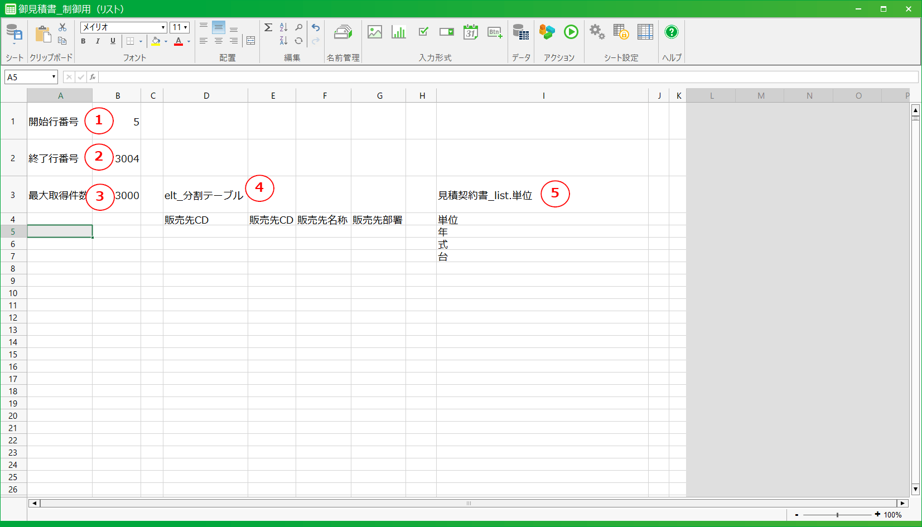Toggle bold formatting

[83, 41]
